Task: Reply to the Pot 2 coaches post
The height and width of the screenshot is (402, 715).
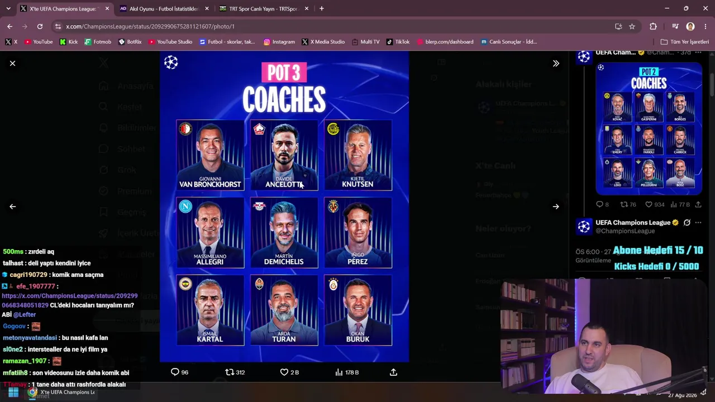Action: click(602, 205)
